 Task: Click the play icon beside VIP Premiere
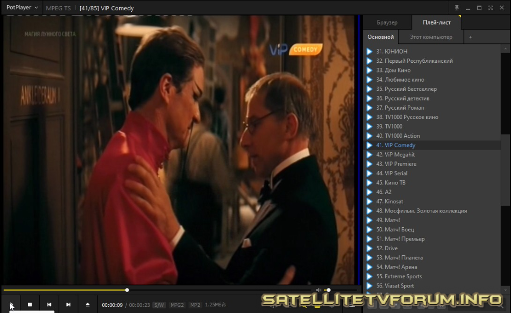[x=369, y=164]
